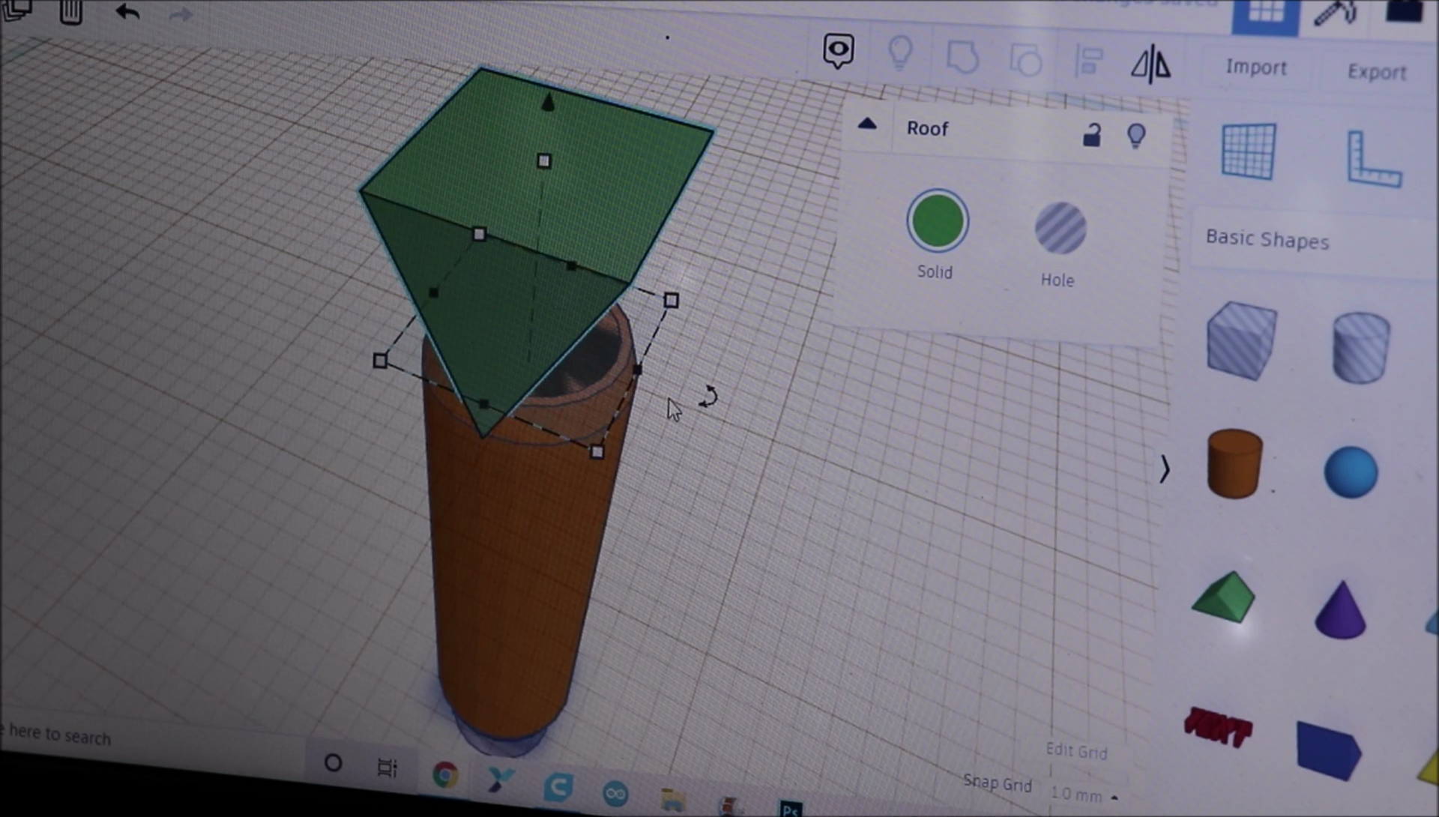Open the Edit Grid settings
Screen dimensions: 1439x817
(x=1076, y=750)
